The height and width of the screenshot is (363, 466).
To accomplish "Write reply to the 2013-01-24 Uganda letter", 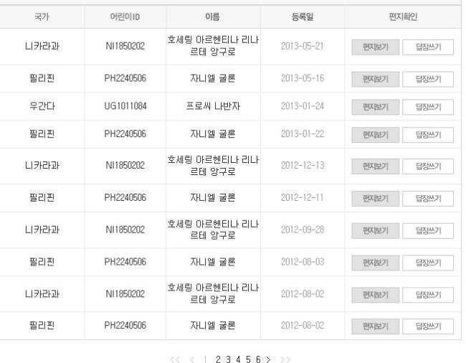I will coord(434,107).
